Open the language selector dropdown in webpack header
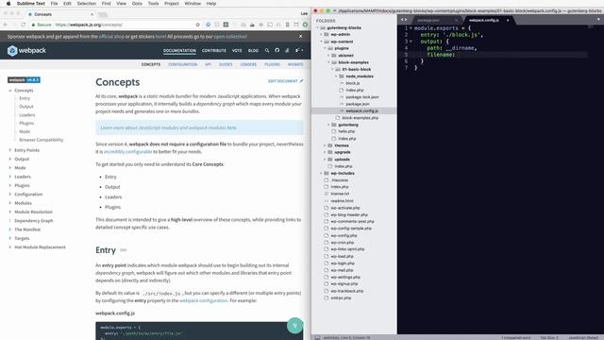Screen dimensions: 604x340 pyautogui.click(x=299, y=50)
